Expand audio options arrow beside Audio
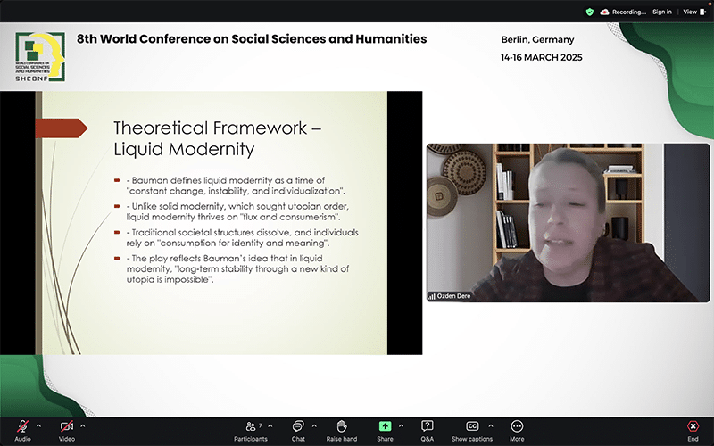This screenshot has height=446, width=714. 38,425
